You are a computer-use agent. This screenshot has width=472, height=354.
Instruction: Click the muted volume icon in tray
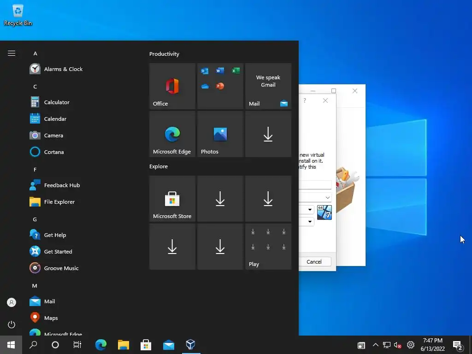(398, 345)
